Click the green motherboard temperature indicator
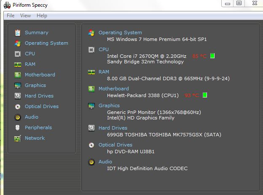The height and width of the screenshot is (195, 263). pyautogui.click(x=205, y=95)
